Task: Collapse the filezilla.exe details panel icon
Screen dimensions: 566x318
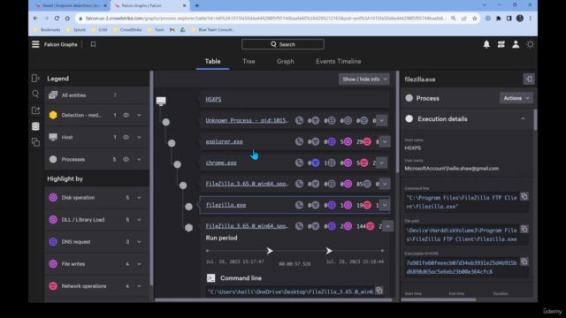Action: 529,79
